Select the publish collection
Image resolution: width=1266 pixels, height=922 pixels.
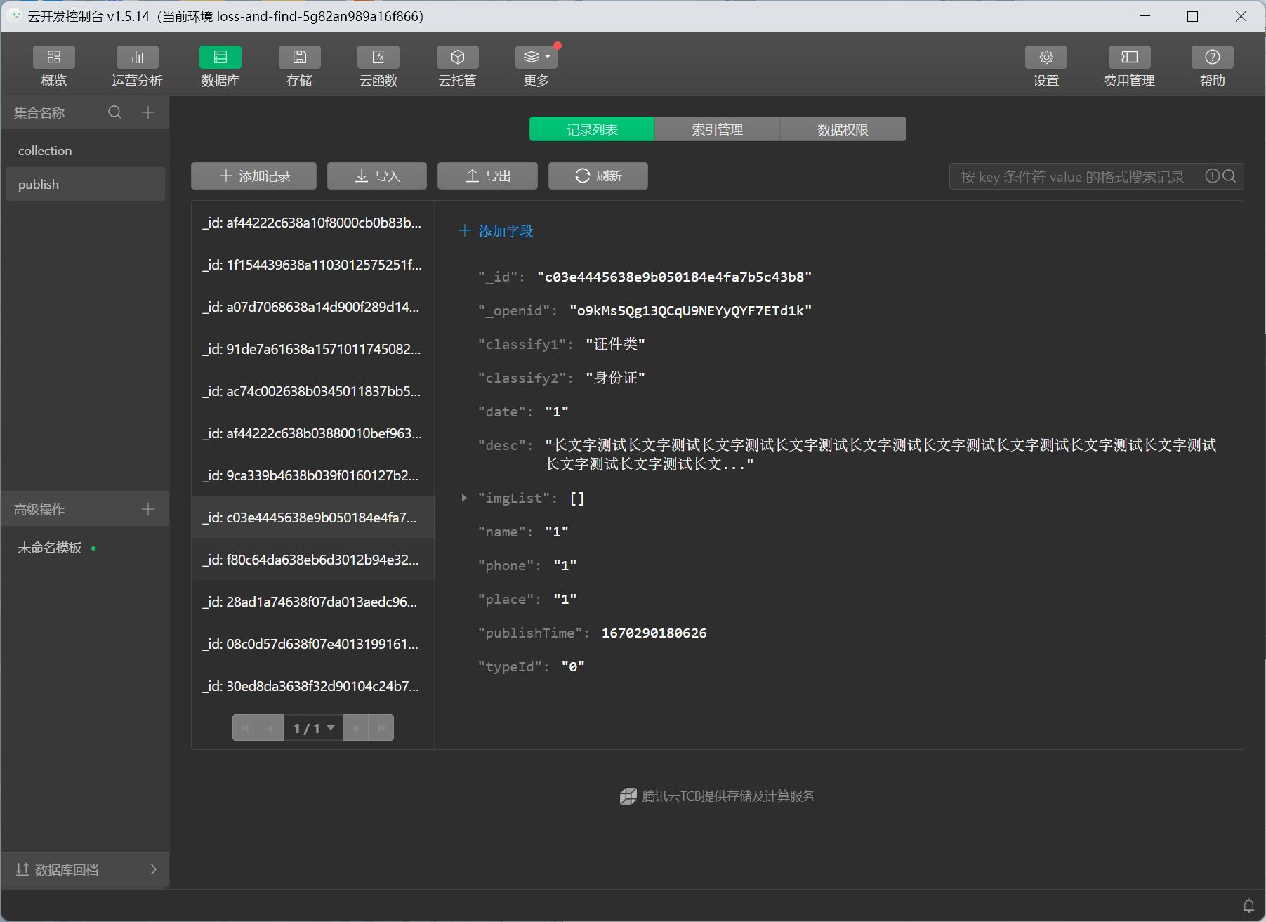coord(86,185)
